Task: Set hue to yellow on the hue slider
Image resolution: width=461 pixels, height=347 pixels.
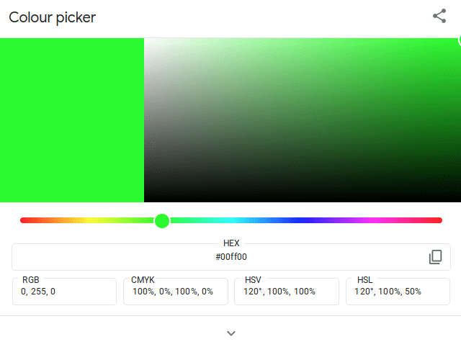Action: point(91,220)
